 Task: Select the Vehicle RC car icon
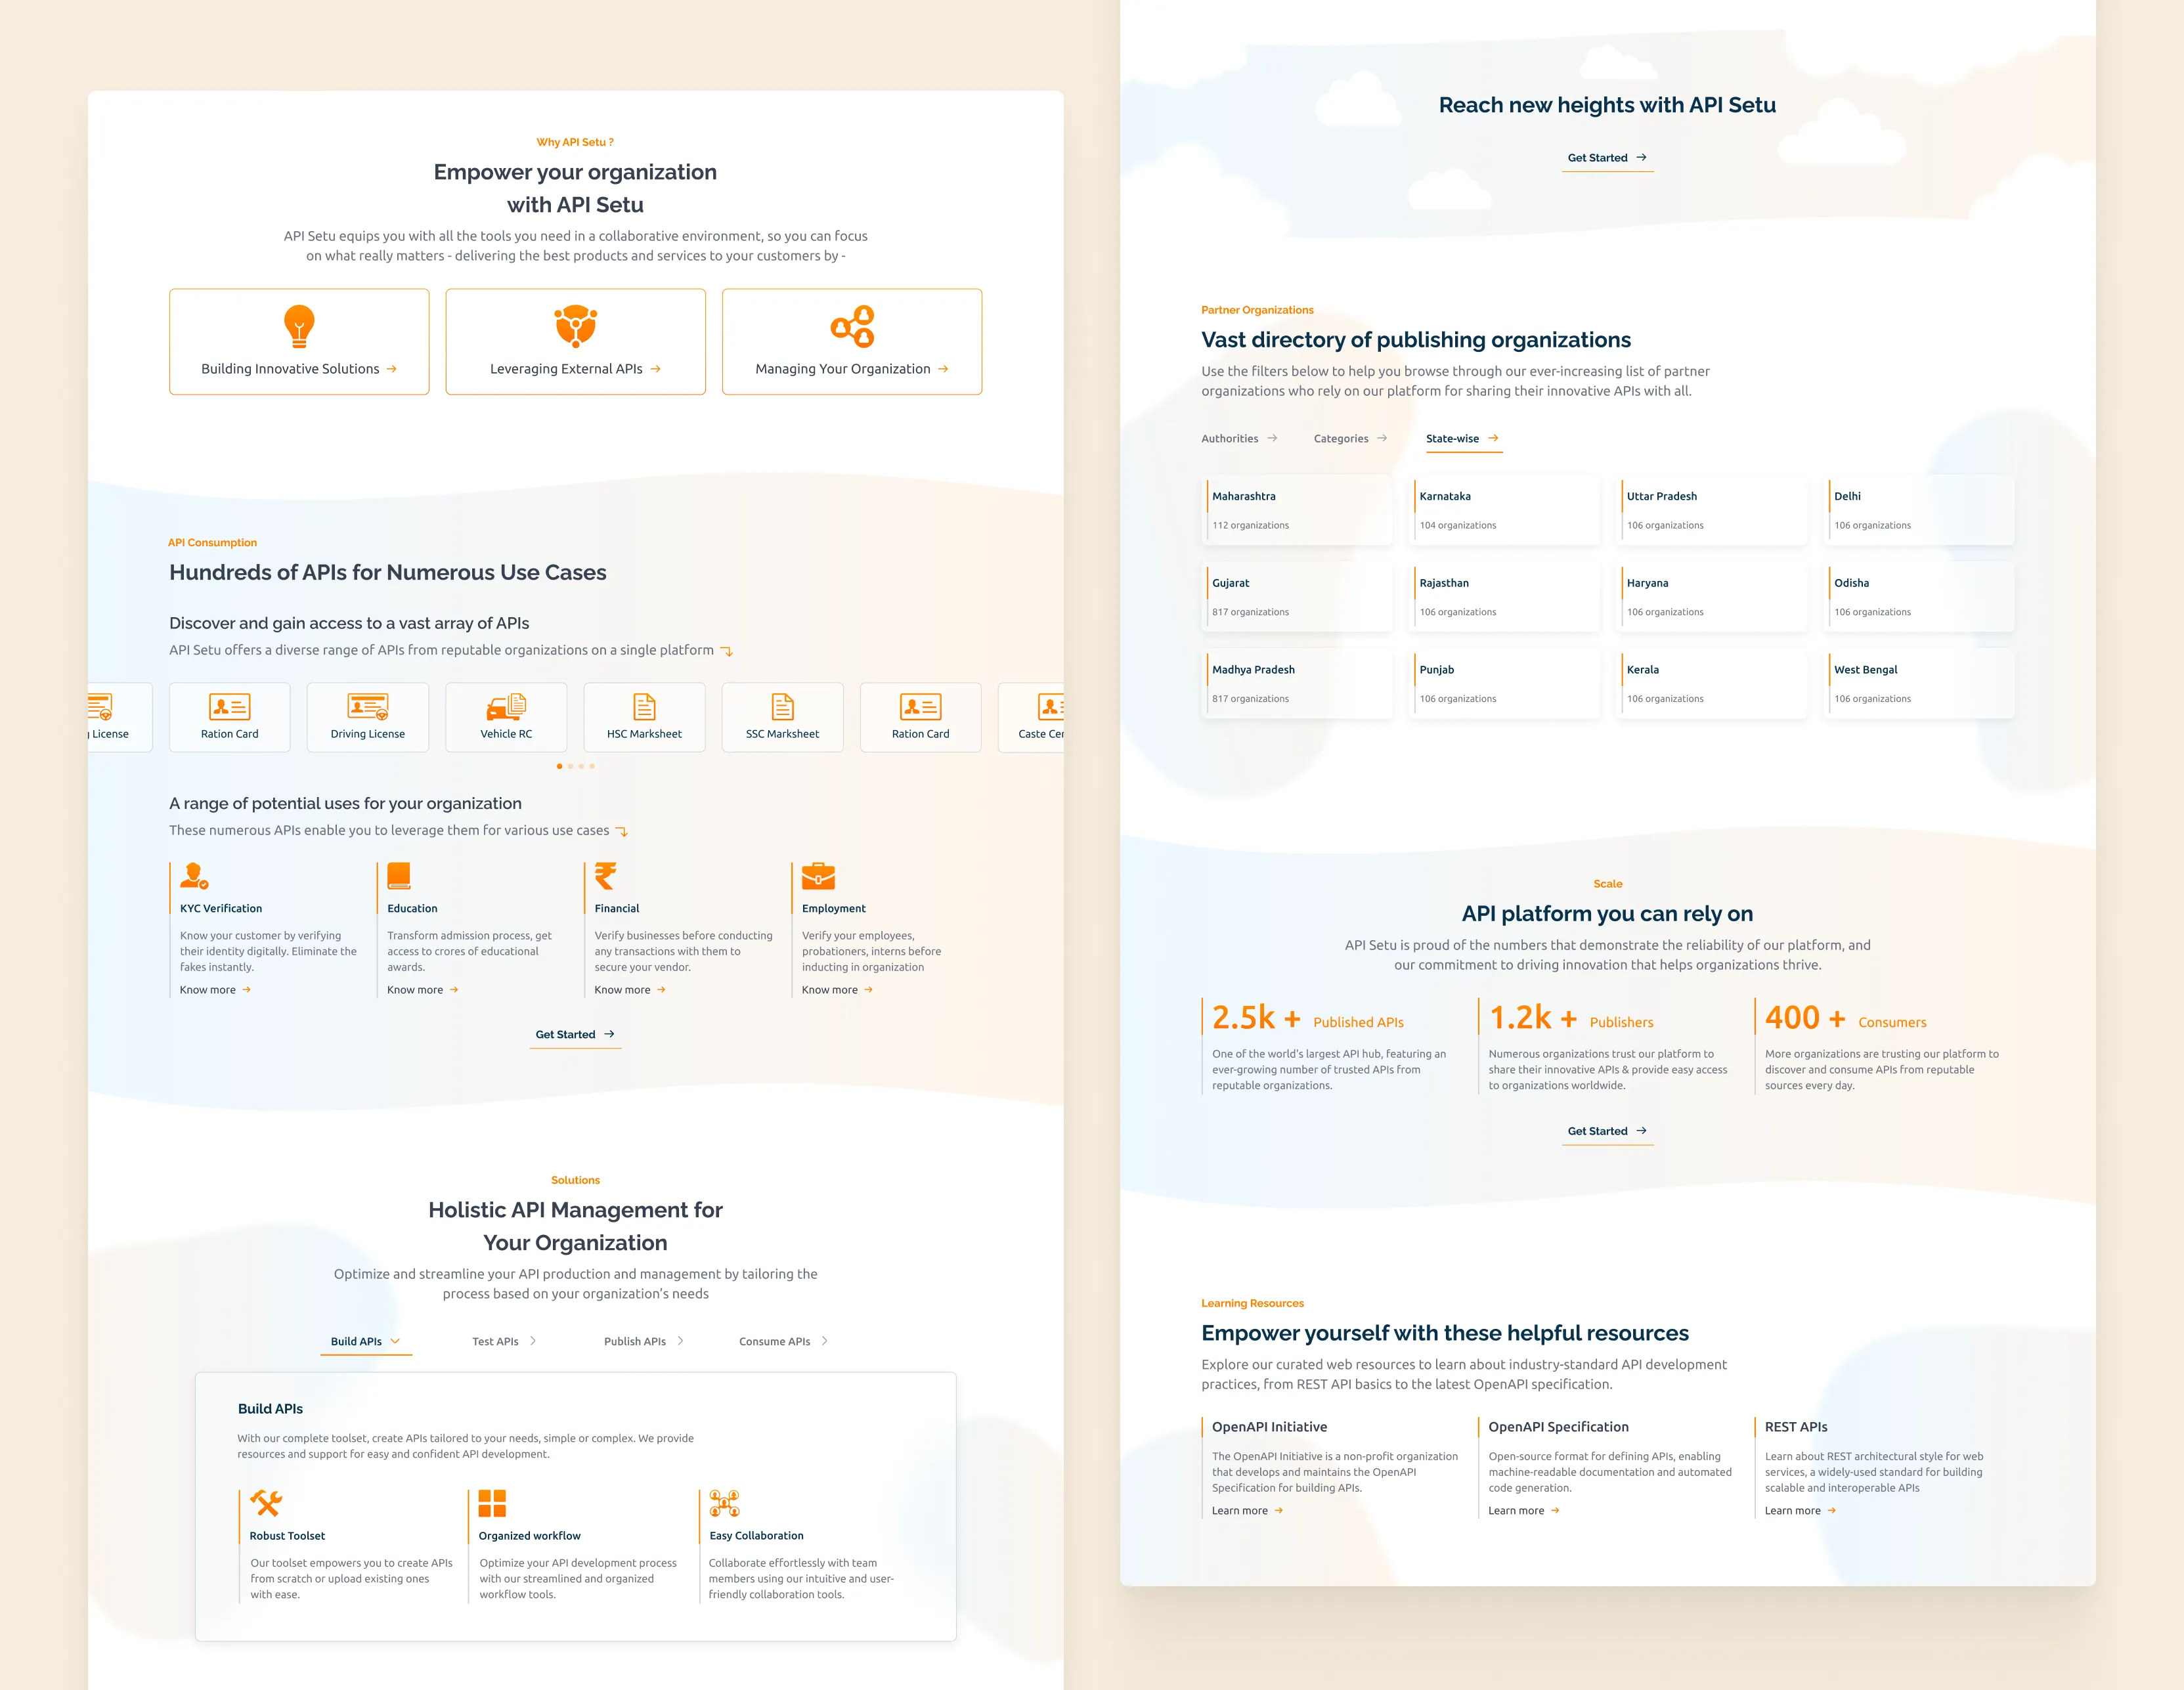tap(506, 707)
